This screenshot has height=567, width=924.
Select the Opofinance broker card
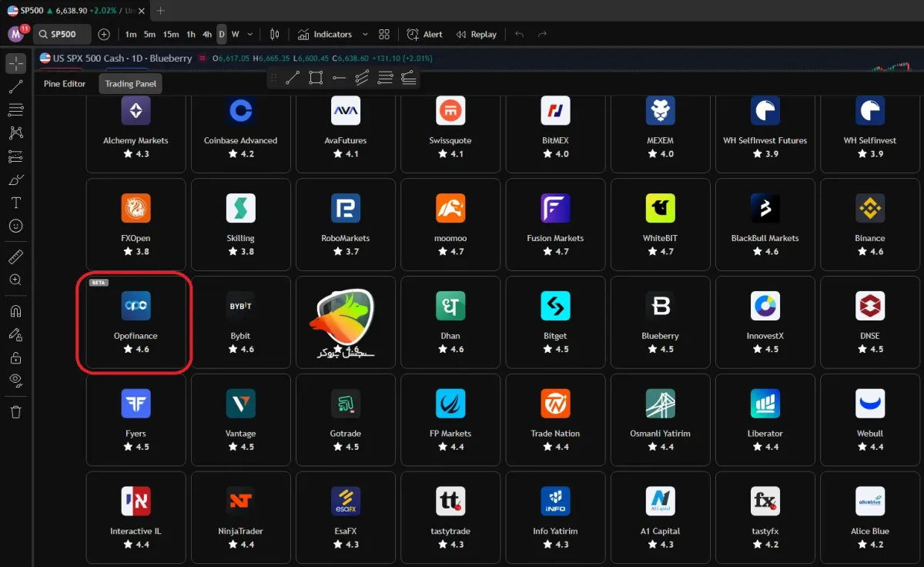click(136, 322)
